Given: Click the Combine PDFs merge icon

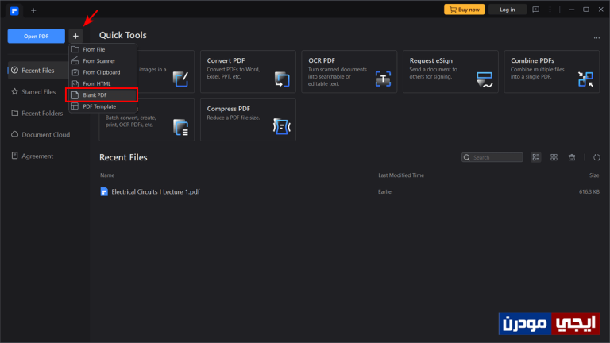Looking at the screenshot, I should tap(585, 79).
